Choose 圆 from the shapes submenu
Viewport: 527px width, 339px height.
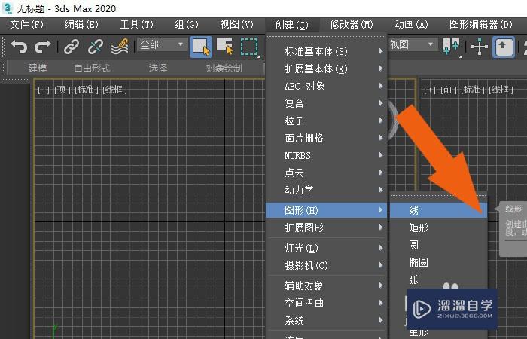438,245
